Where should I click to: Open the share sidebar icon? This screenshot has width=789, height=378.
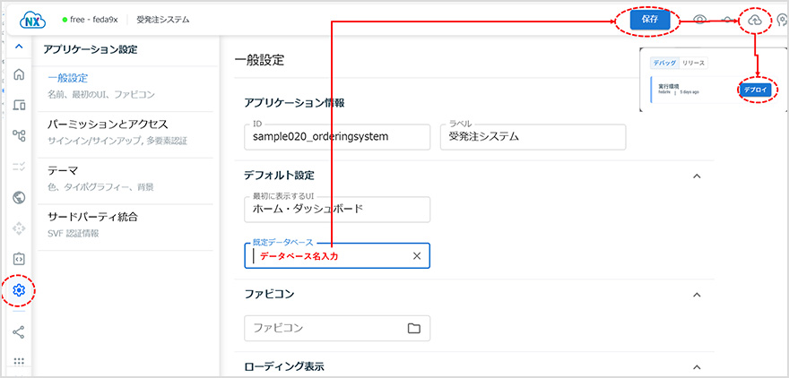(19, 331)
